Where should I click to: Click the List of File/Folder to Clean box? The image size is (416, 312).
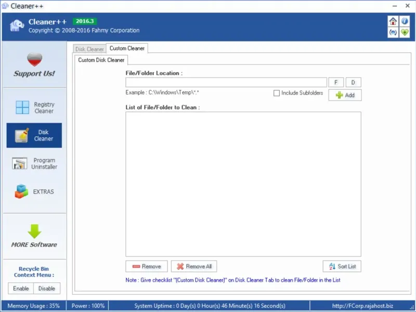(x=243, y=184)
